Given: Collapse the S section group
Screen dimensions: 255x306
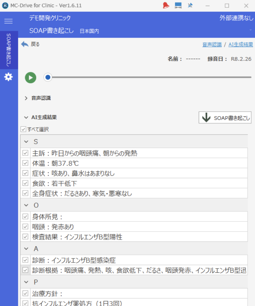Looking at the screenshot, I should coord(26,142).
